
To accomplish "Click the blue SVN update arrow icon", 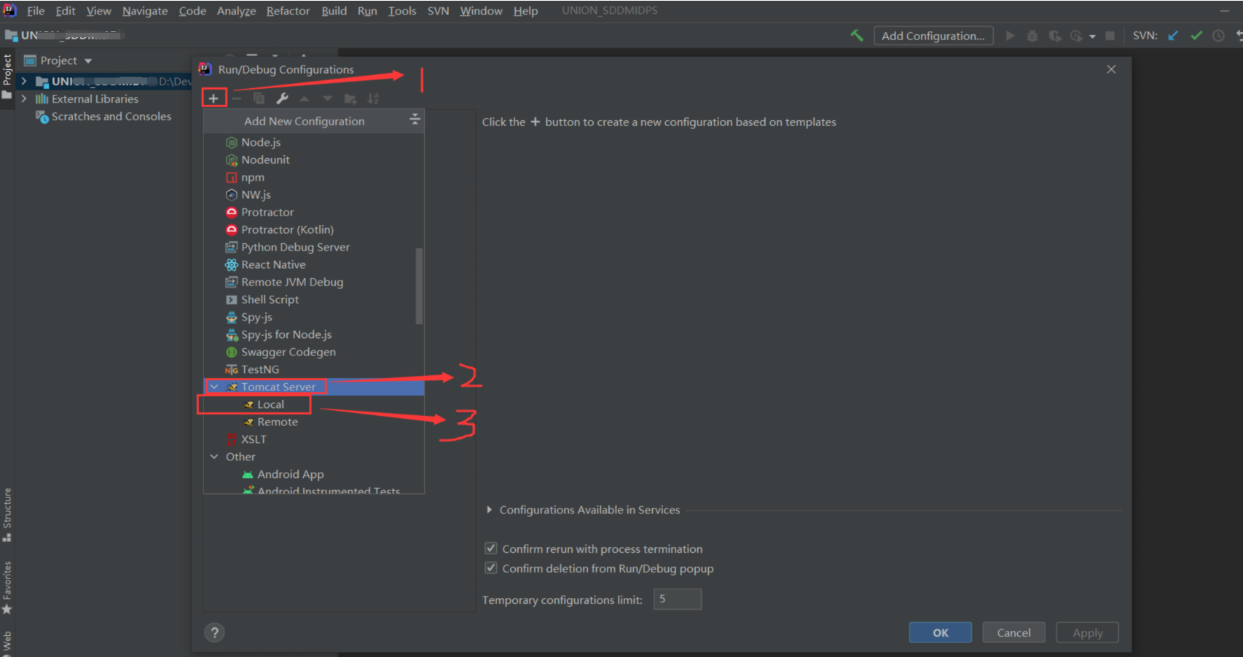I will point(1173,36).
